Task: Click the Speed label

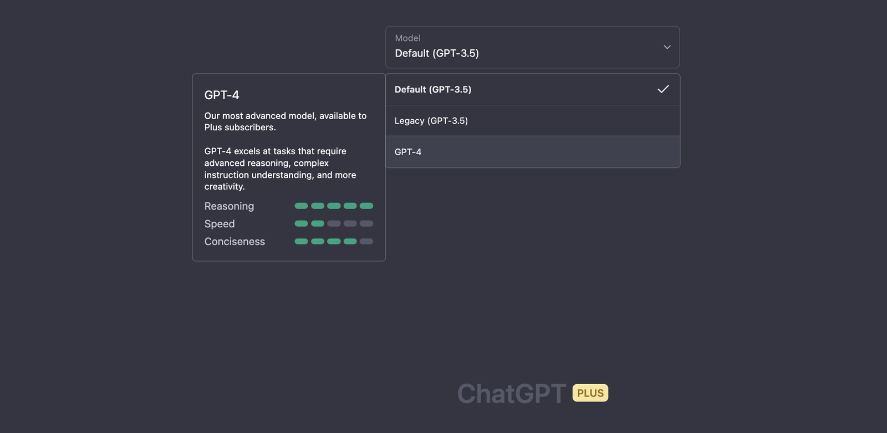Action: [x=220, y=224]
